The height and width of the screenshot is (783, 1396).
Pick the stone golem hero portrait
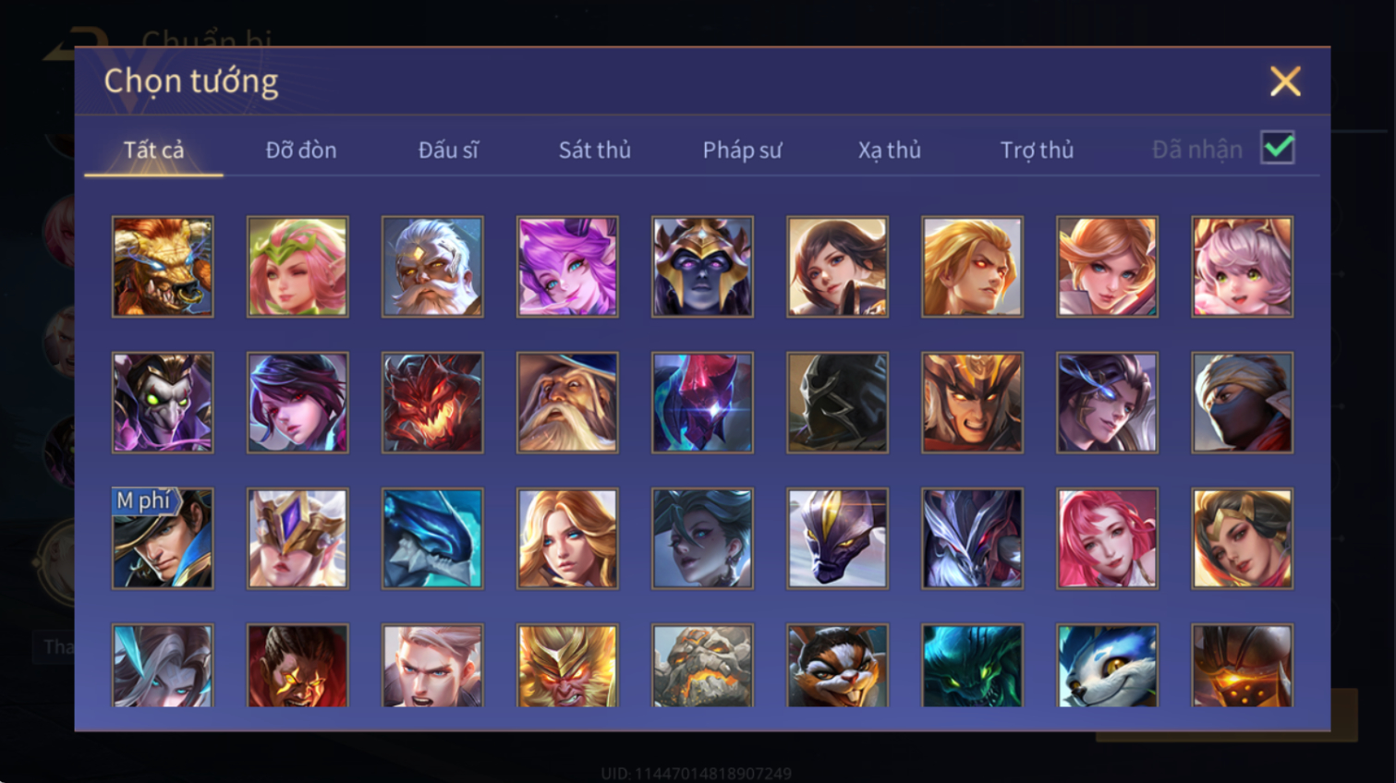coord(702,666)
